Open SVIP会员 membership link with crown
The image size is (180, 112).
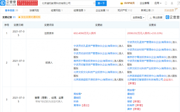(x=127, y=3)
